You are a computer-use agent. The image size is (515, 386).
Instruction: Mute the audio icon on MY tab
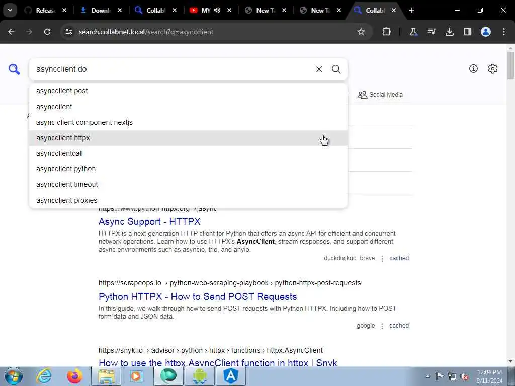tap(217, 10)
